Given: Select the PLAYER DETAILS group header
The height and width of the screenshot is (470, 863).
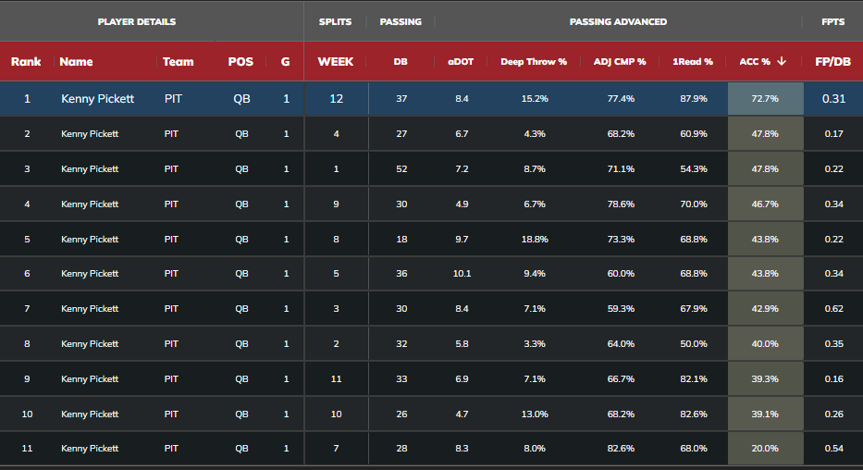Looking at the screenshot, I should pos(137,22).
